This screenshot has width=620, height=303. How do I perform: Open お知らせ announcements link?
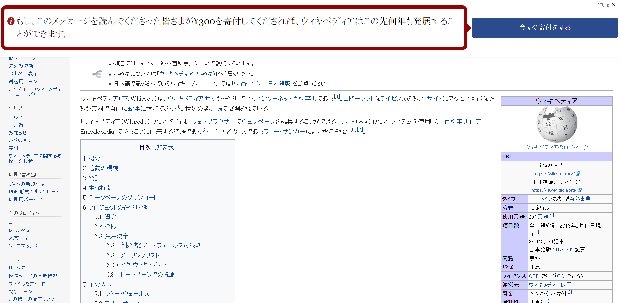18,133
